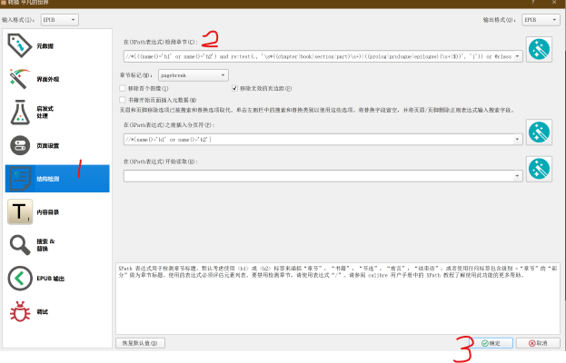Click the title bar help question mark

tap(532, 2)
